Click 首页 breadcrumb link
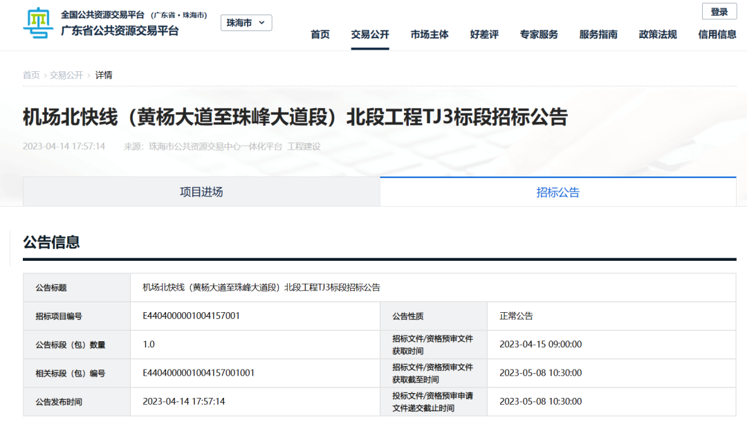This screenshot has height=445, width=747. click(31, 75)
